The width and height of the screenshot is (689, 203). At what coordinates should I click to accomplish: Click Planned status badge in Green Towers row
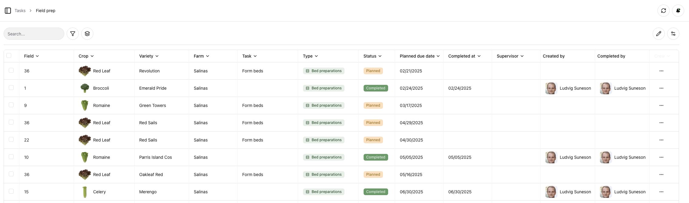(x=373, y=105)
